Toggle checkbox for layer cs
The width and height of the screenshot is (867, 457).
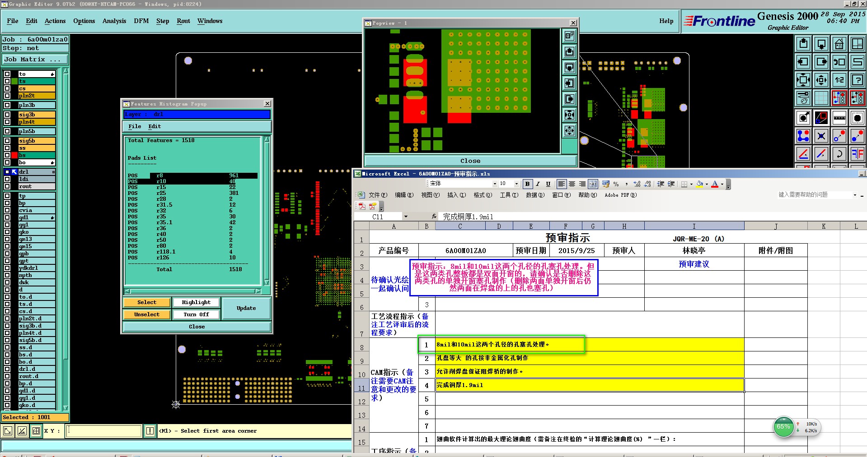[x=7, y=88]
